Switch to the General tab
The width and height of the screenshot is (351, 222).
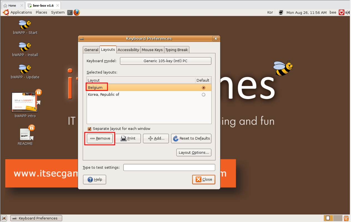(91, 50)
